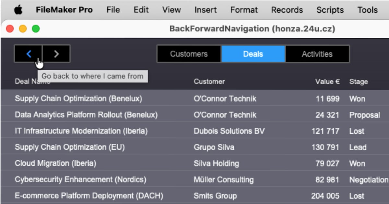Click the value 82 981

(327, 180)
